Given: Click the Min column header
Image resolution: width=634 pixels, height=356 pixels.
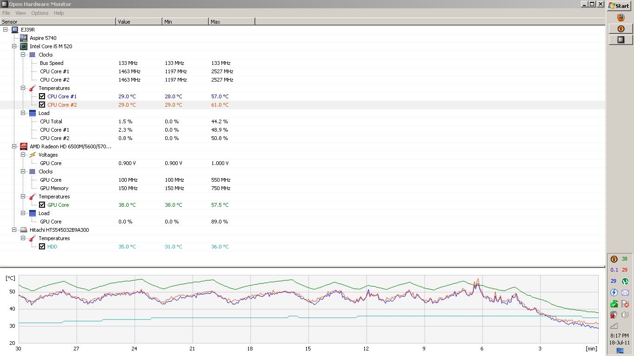Looking at the screenshot, I should [185, 22].
